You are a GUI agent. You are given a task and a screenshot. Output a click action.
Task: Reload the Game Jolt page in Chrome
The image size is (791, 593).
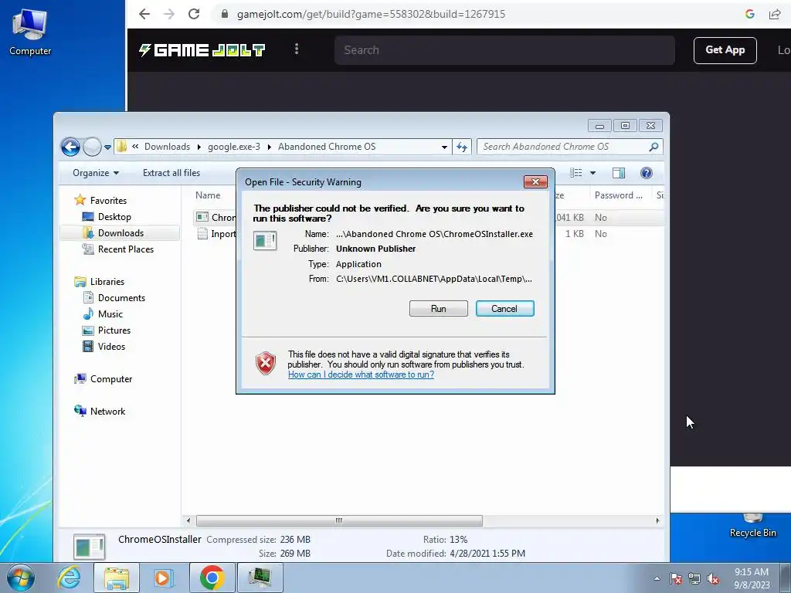coord(194,14)
